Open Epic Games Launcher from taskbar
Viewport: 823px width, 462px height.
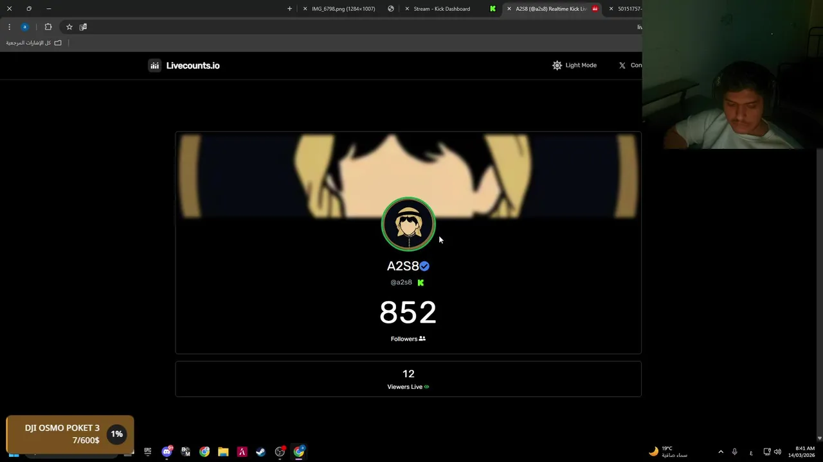[x=148, y=452]
